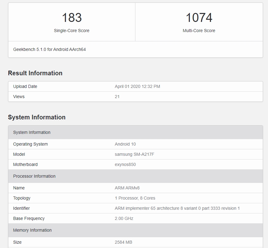Click the Geekbench 5.1.0 for Android AArch64 text

pyautogui.click(x=49, y=49)
